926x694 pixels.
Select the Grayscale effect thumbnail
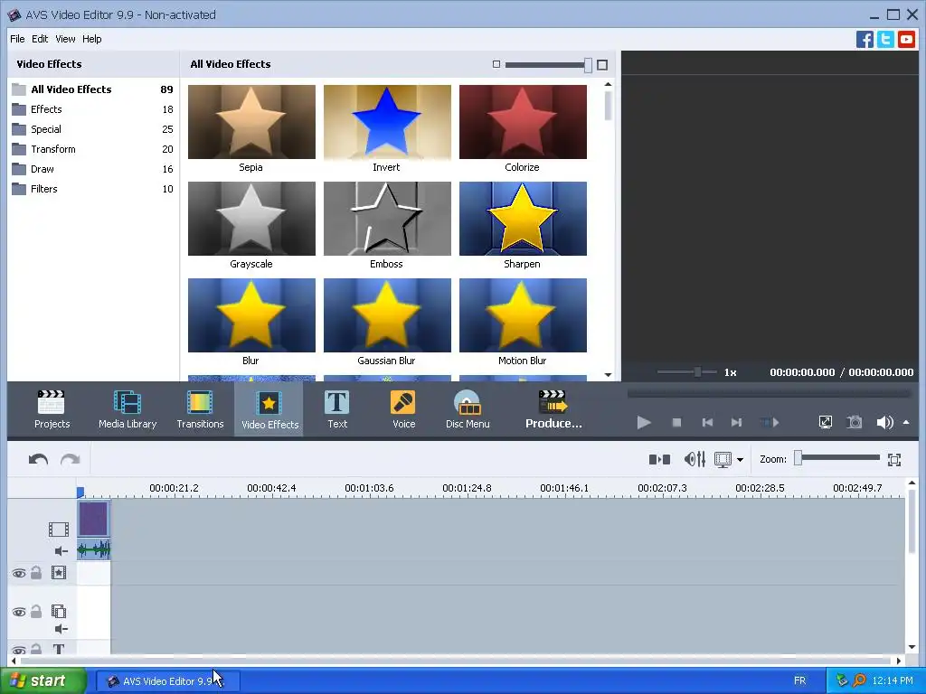pyautogui.click(x=251, y=219)
